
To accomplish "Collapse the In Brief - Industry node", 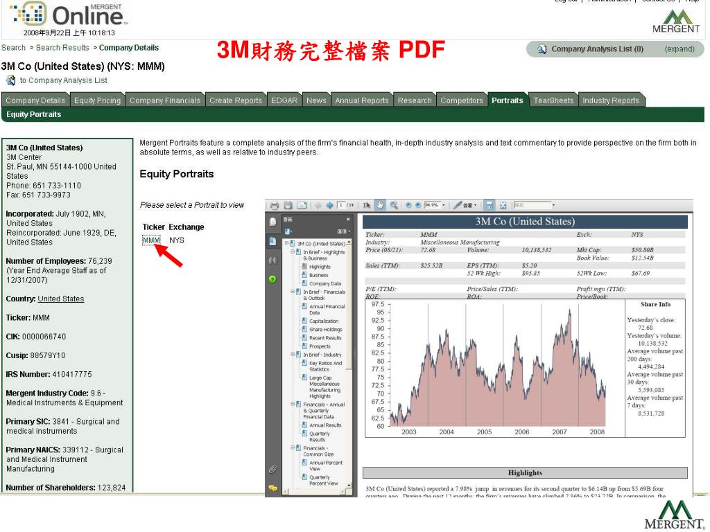I will coord(293,355).
